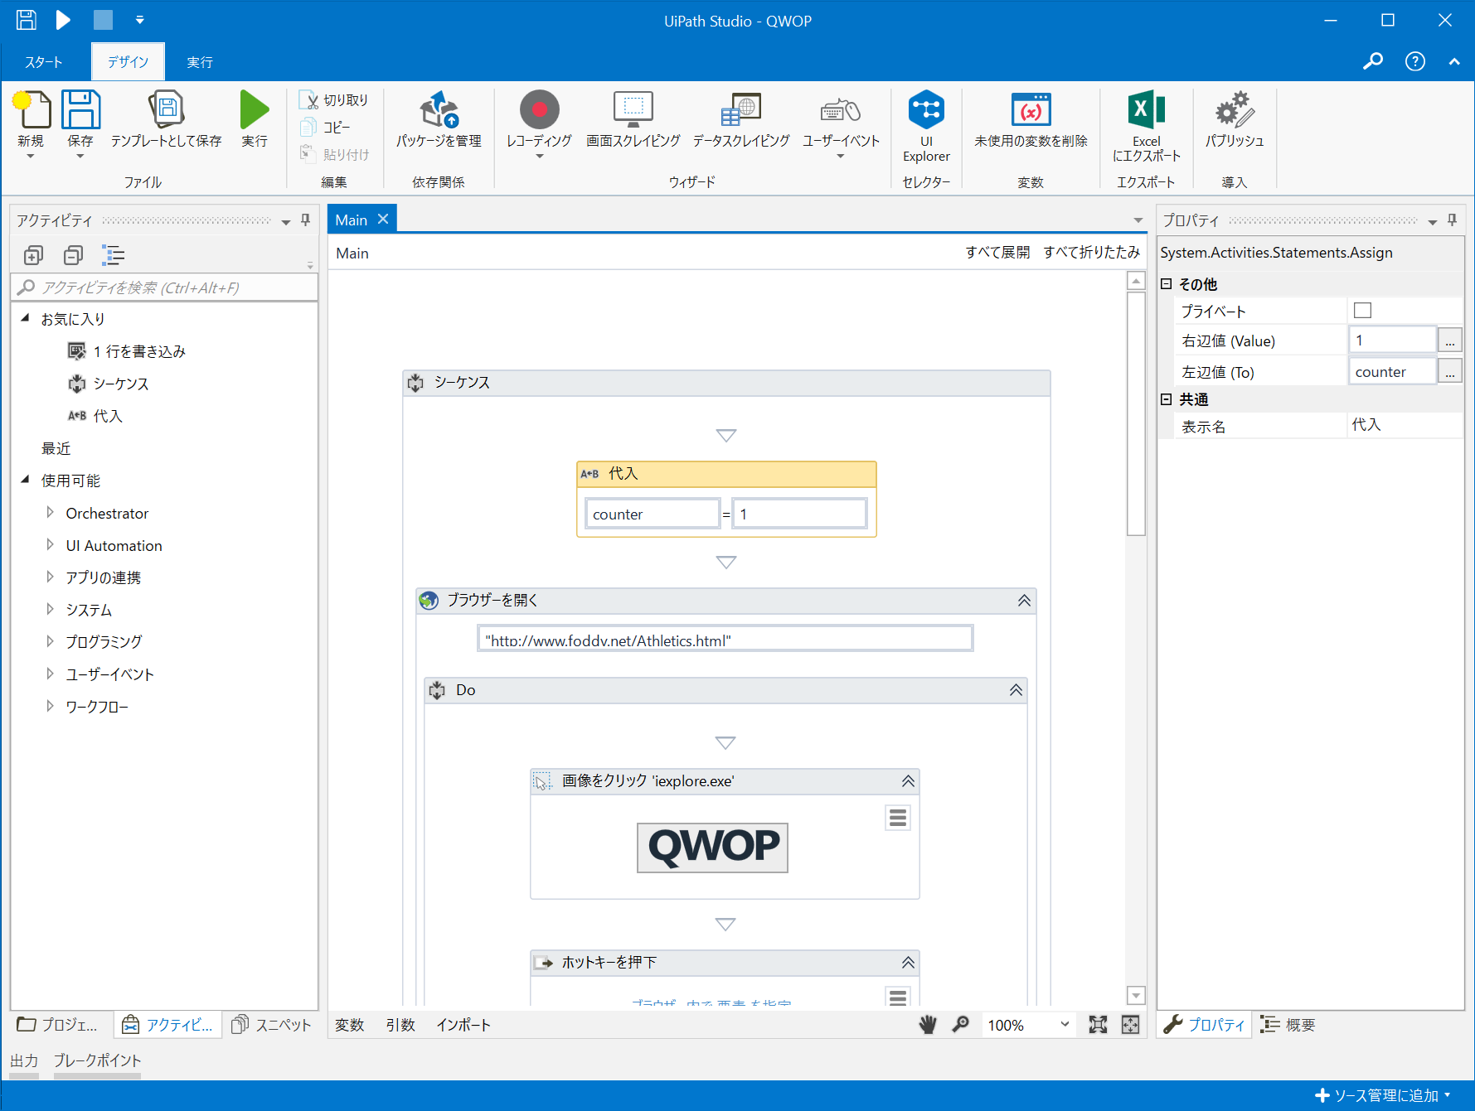This screenshot has height=1111, width=1475.
Task: Click the designer scroll down arrow
Action: [x=1136, y=995]
